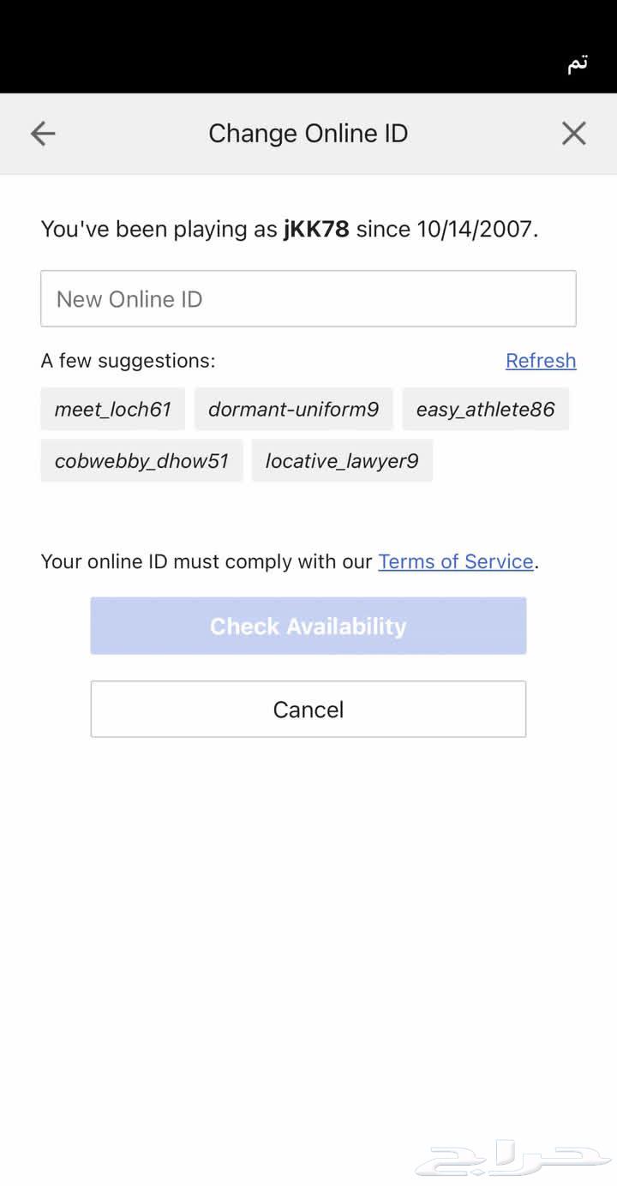Image resolution: width=617 pixels, height=1187 pixels.
Task: Select easy_athlete86 as suggested ID
Action: [x=485, y=410]
